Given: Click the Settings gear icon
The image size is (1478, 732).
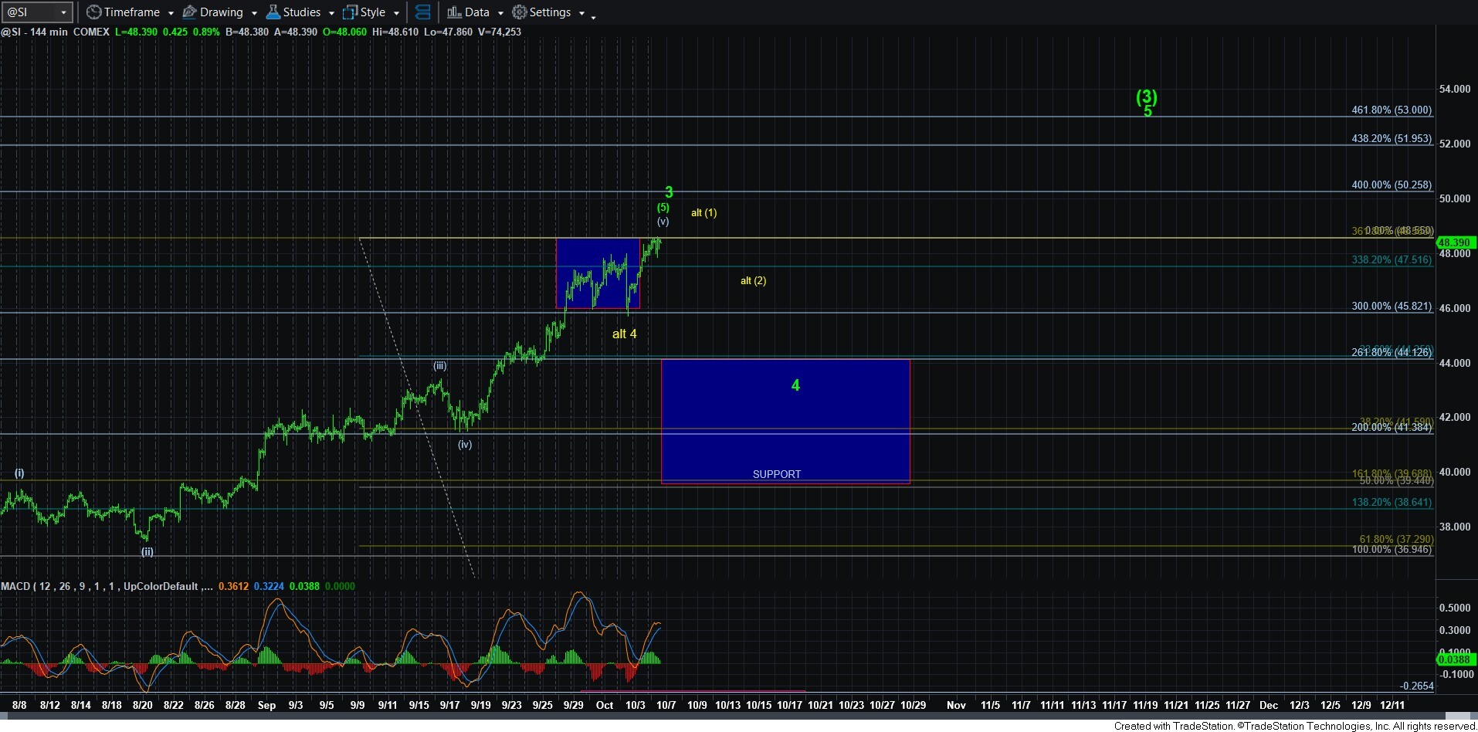Looking at the screenshot, I should pos(520,12).
